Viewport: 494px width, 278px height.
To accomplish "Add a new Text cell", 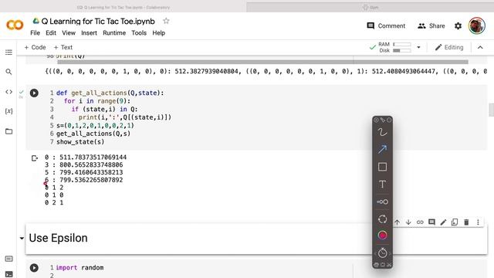I will pyautogui.click(x=63, y=47).
